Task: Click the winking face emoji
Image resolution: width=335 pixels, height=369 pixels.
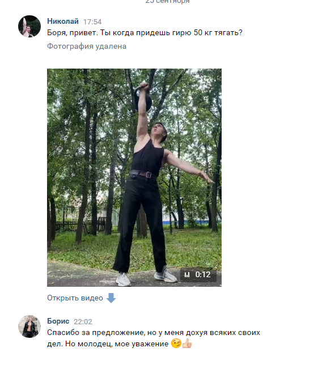Action: pyautogui.click(x=176, y=343)
